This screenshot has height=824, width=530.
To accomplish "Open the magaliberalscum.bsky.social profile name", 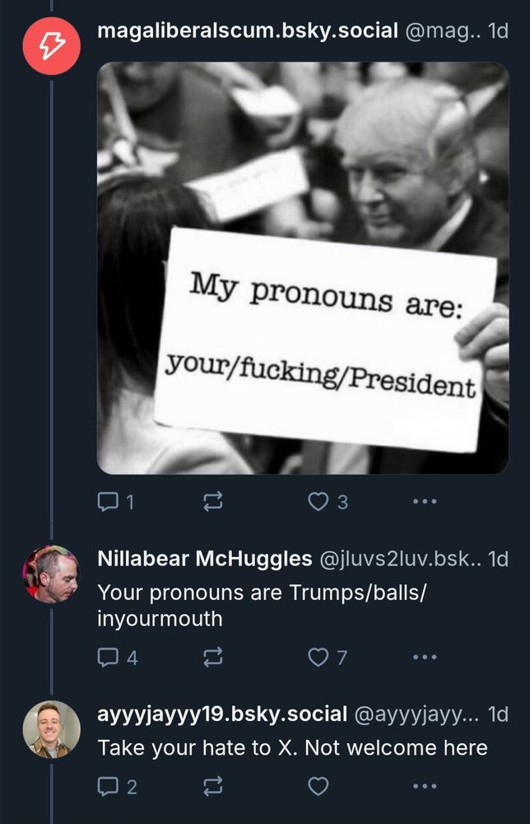I will coord(247,31).
